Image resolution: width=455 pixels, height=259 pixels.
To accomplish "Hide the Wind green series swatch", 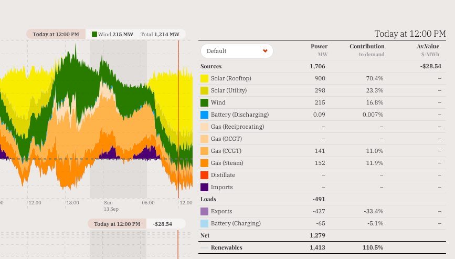I will pyautogui.click(x=204, y=102).
